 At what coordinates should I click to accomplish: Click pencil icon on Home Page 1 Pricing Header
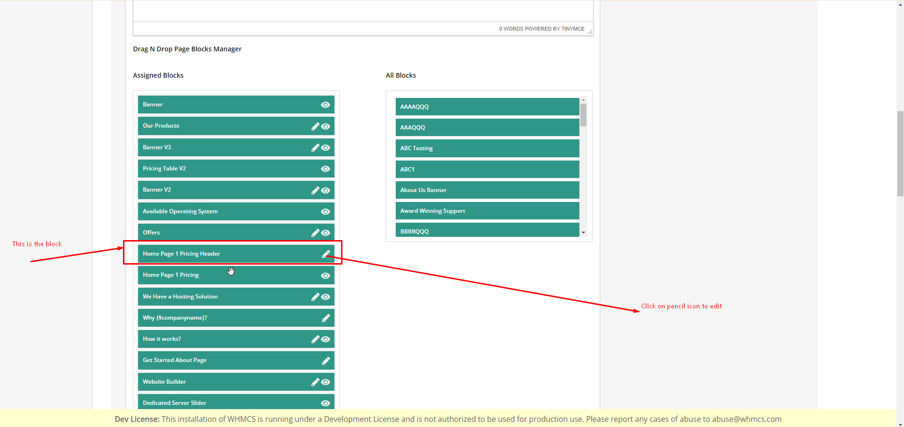(x=326, y=254)
